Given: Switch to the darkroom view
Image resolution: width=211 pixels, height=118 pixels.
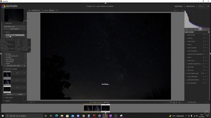Looking at the screenshot, I should 191,6.
